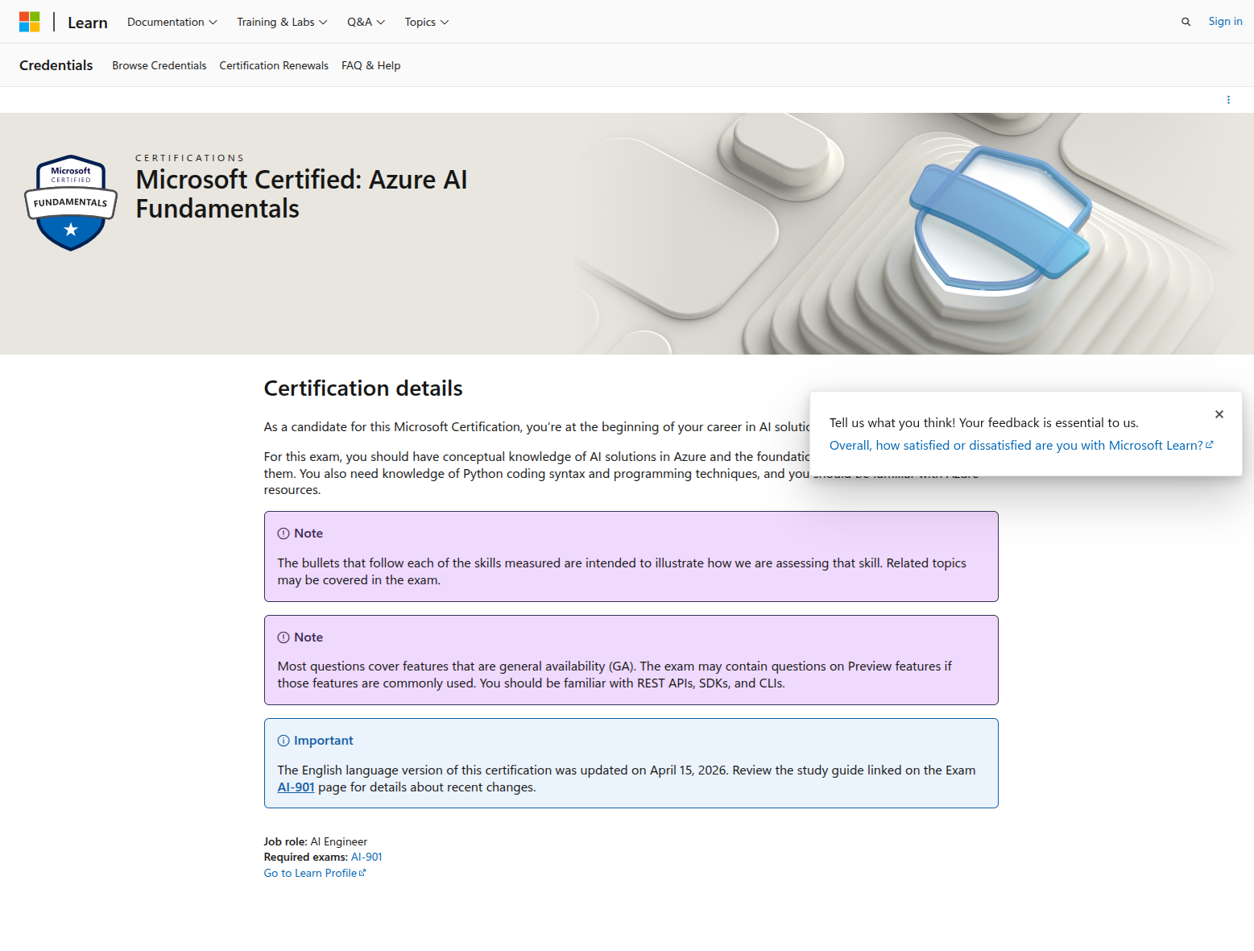Go to Learn Profile
The height and width of the screenshot is (951, 1254).
pyautogui.click(x=315, y=874)
